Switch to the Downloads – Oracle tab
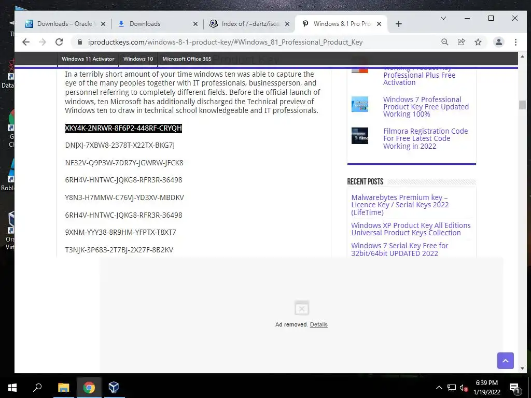The width and height of the screenshot is (531, 398). click(64, 24)
